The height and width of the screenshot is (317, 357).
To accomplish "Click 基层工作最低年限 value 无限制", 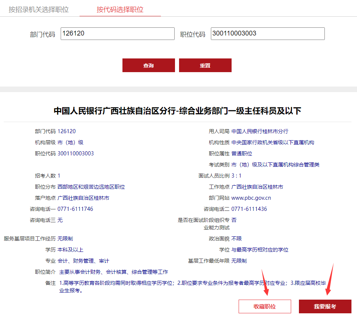I will pos(239,261).
